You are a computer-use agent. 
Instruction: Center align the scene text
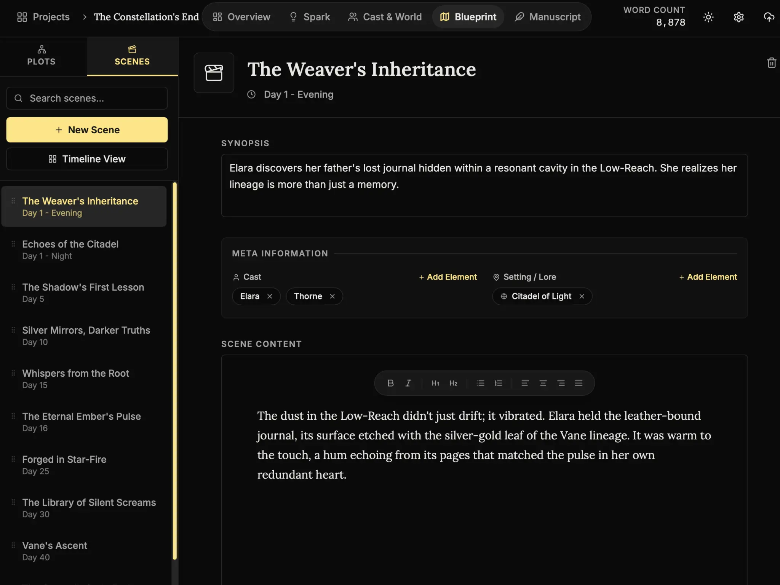tap(543, 383)
